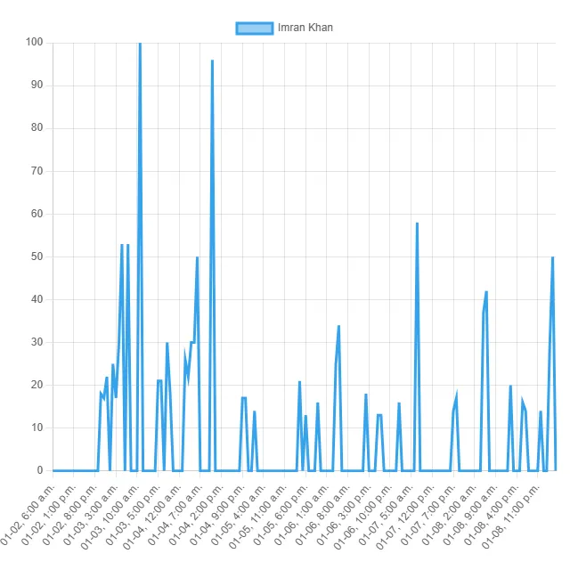Click the y-axis label 100
This screenshot has width=570, height=570.
(x=35, y=43)
